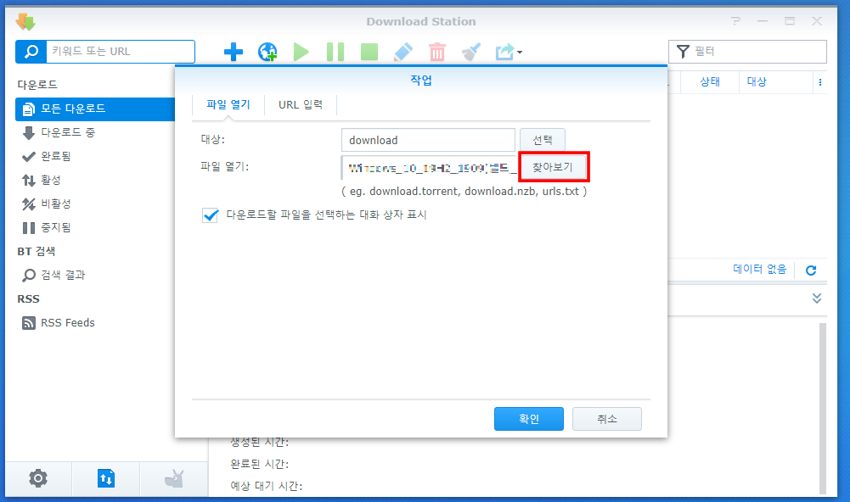Open the share action dropdown
Viewport: 850px width, 502px height.
tap(509, 52)
